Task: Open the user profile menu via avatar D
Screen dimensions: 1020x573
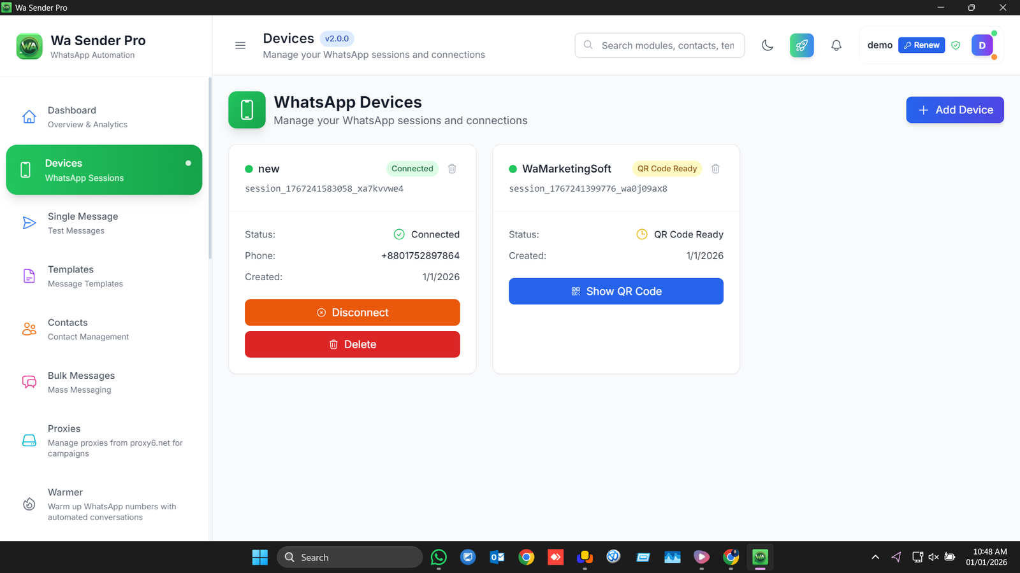Action: coord(982,45)
